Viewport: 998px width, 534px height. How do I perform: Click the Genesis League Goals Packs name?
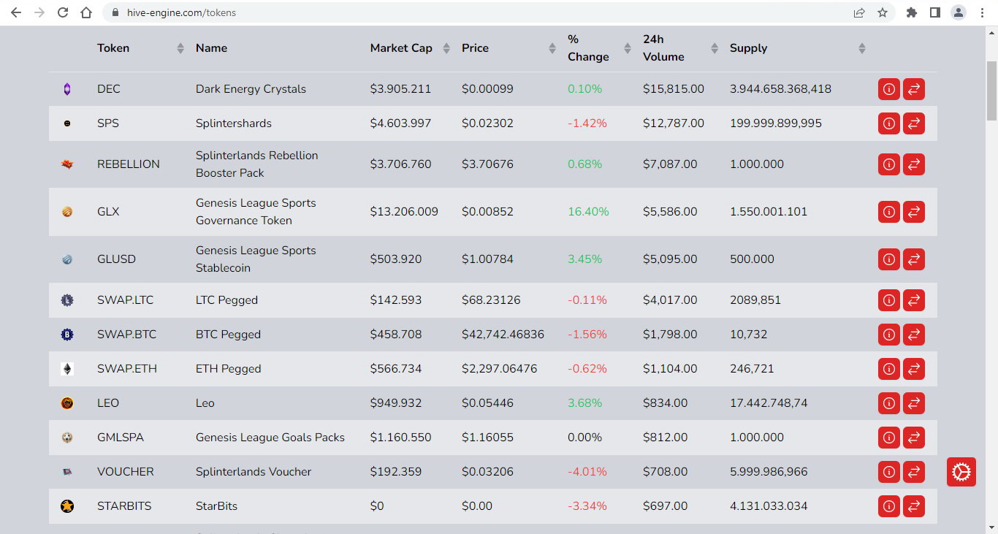pos(270,438)
